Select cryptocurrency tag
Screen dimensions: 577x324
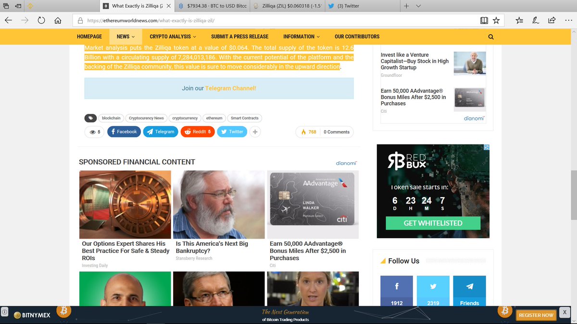(185, 118)
